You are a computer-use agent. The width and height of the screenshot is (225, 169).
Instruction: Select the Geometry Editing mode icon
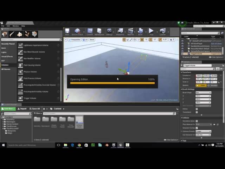point(34,34)
